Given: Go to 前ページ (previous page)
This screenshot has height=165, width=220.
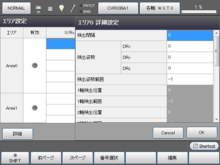Looking at the screenshot, I should [46, 158].
